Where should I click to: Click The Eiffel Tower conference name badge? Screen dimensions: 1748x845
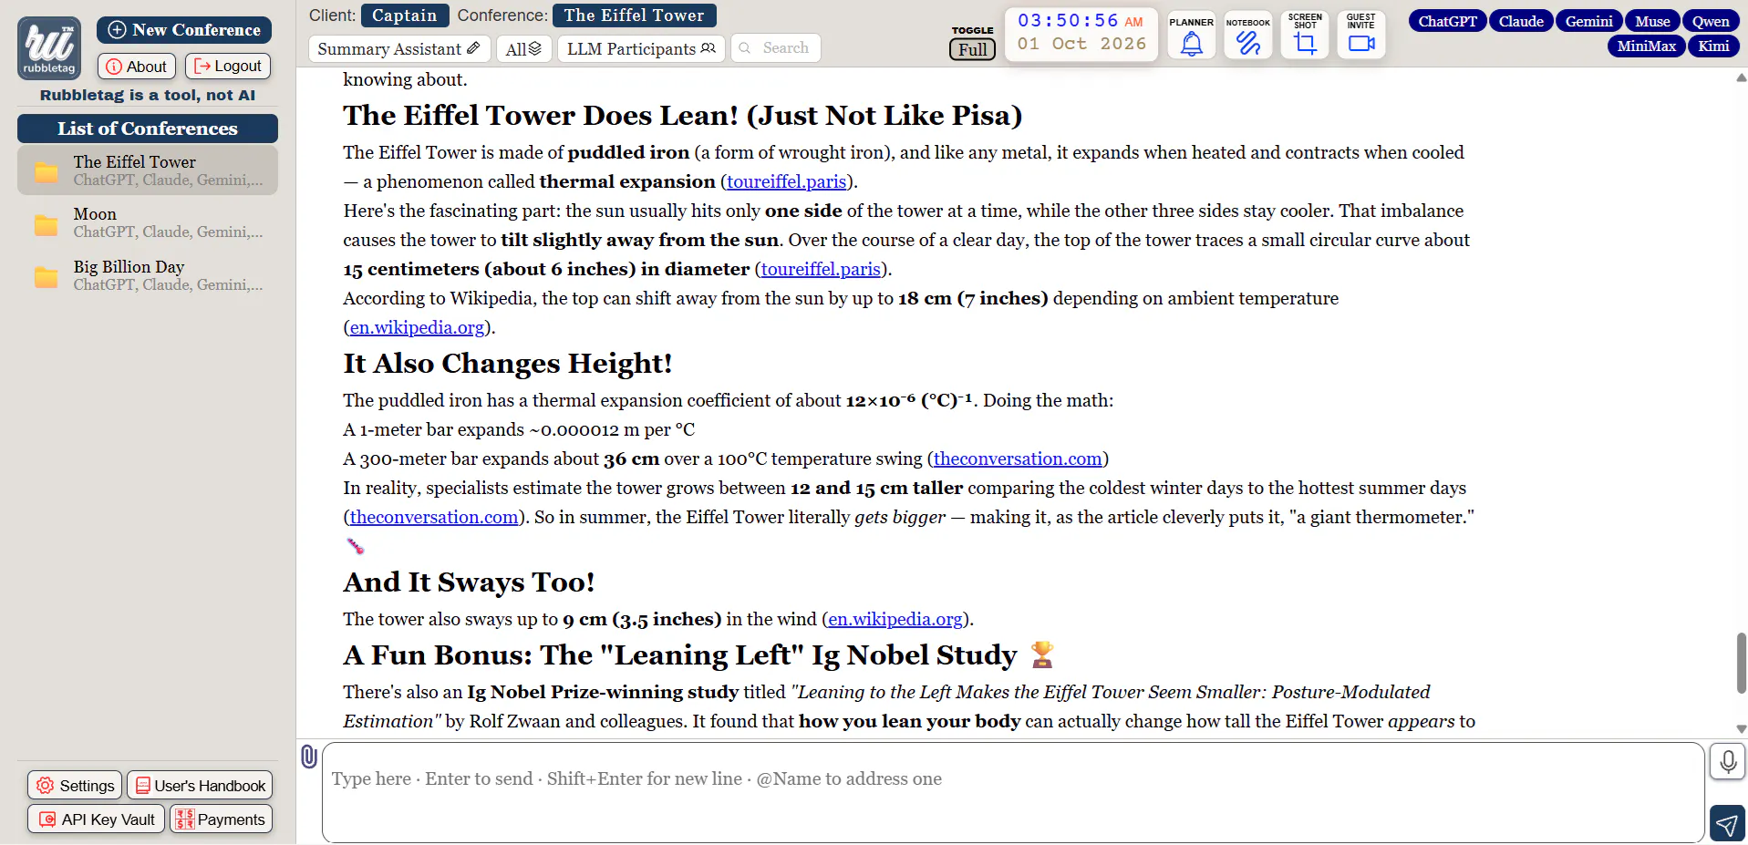pos(635,15)
